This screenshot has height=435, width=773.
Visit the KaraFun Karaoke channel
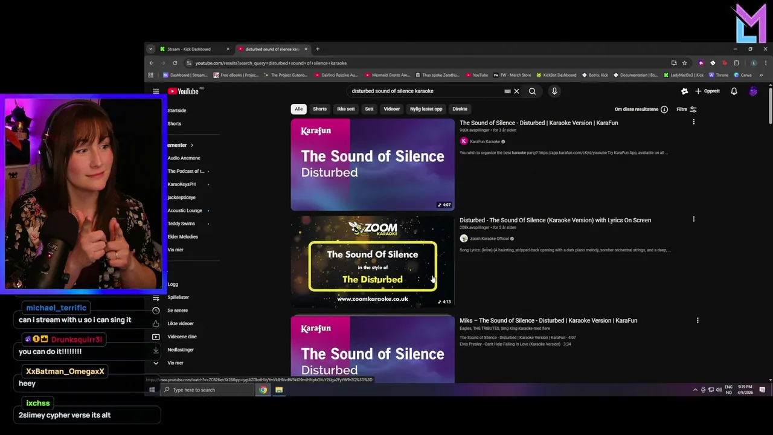click(485, 141)
